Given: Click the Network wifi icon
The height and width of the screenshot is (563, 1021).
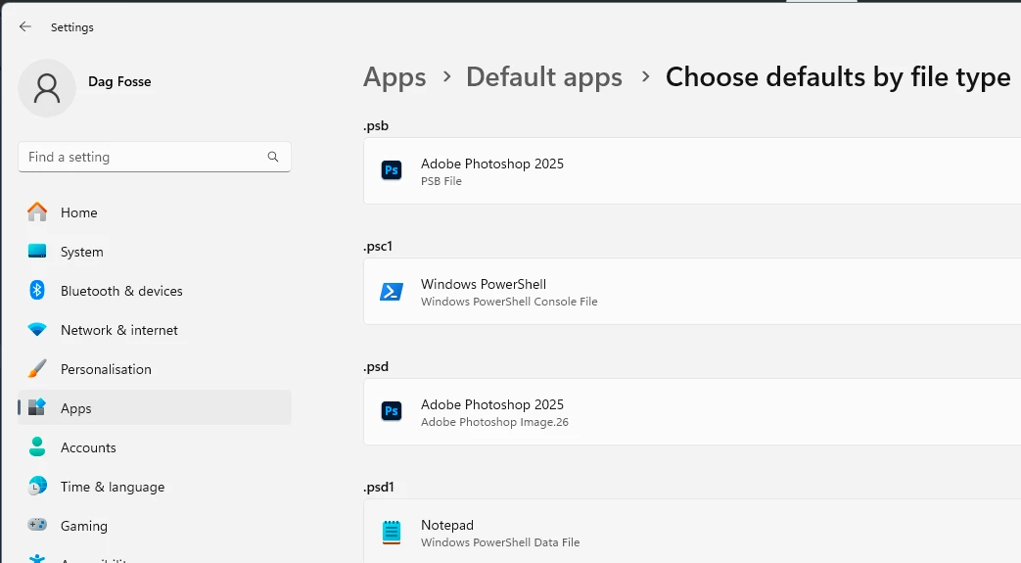Looking at the screenshot, I should (x=37, y=330).
